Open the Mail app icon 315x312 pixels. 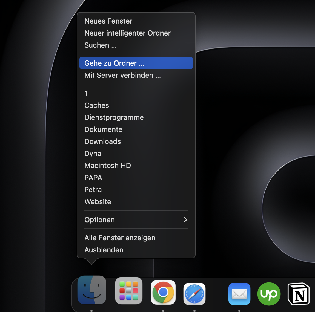pyautogui.click(x=239, y=294)
